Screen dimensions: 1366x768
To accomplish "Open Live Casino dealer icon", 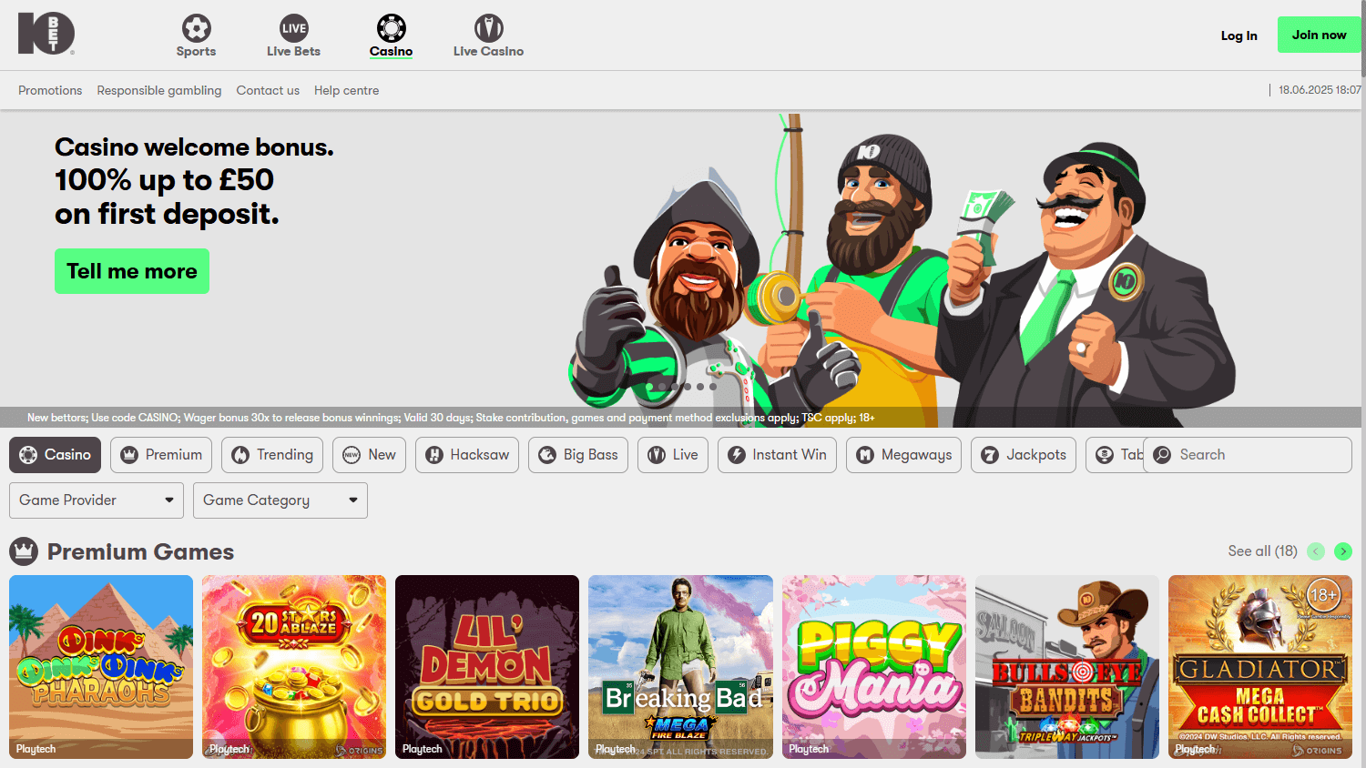I will (x=488, y=26).
